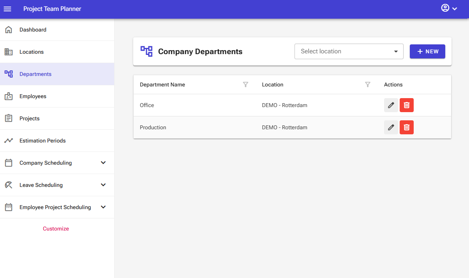Open the user account menu icon
Screen dimensions: 469x278
coord(445,8)
